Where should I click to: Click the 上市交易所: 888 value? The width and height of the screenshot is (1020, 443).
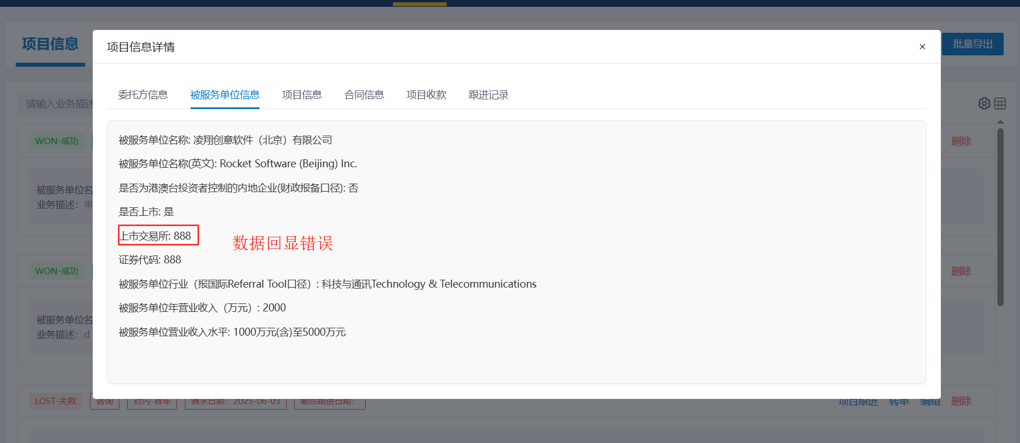pos(155,236)
